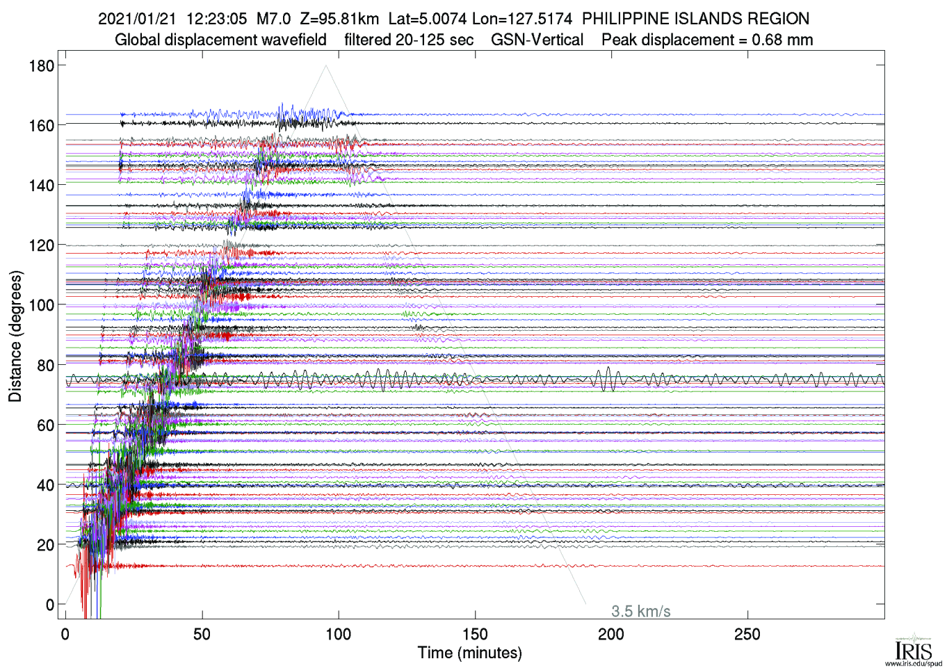
Task: Select the Peak displacement = 0.68 mm text
Action: pyautogui.click(x=707, y=40)
